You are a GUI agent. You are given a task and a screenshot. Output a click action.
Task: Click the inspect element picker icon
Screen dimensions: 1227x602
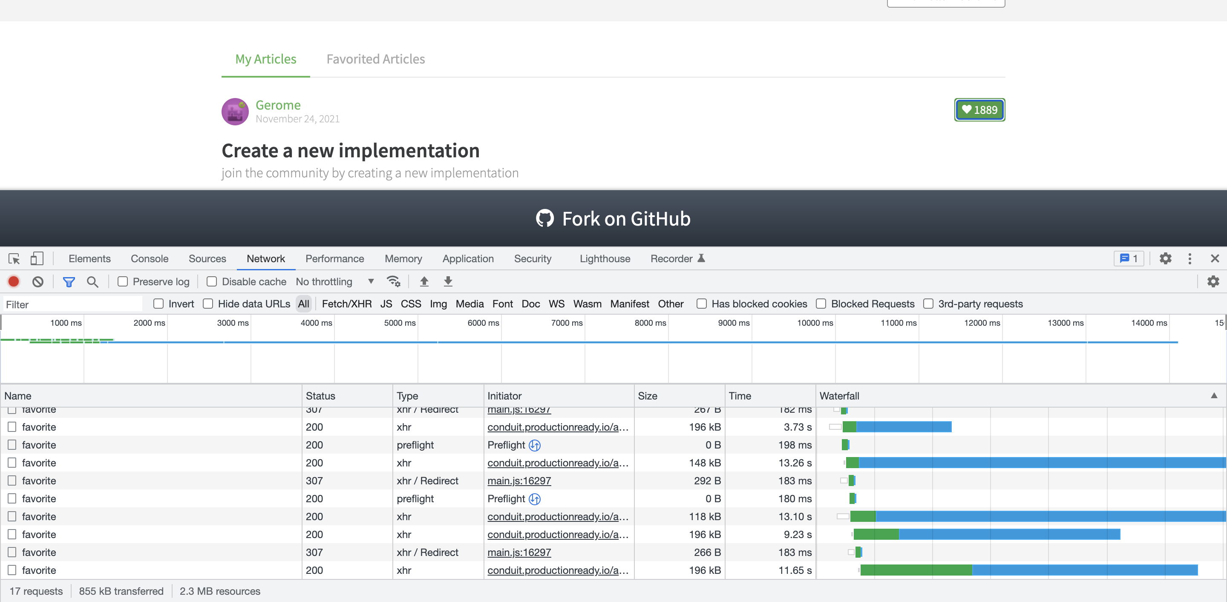click(x=14, y=259)
